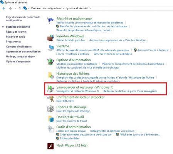
Task: Click Lancer l'assistance à distance
Action: [x=73, y=54]
